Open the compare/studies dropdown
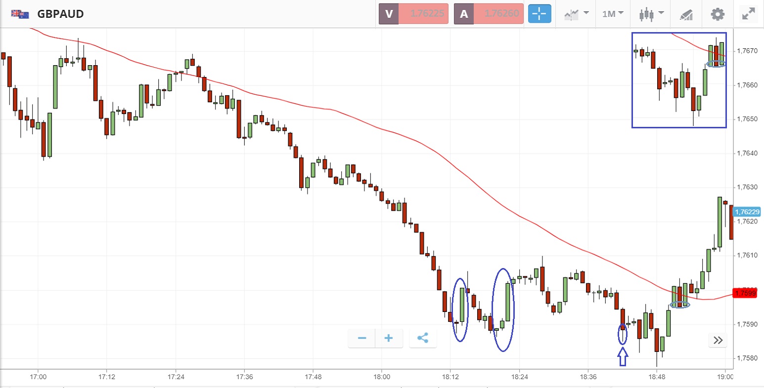The image size is (764, 388). pyautogui.click(x=577, y=14)
